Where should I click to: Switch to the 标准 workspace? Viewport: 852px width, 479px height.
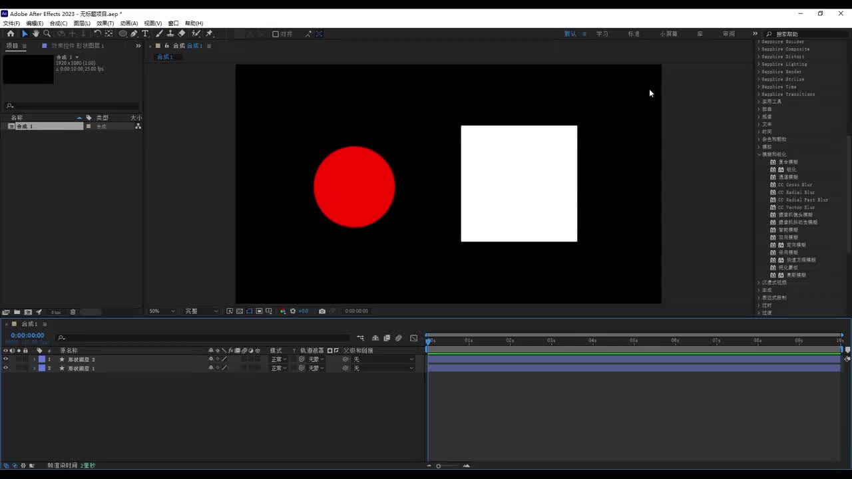[x=634, y=34]
